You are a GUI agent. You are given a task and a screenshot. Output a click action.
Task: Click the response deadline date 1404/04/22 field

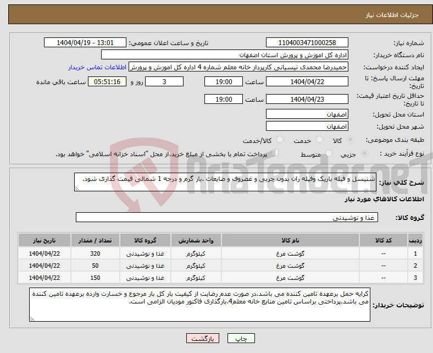pyautogui.click(x=307, y=81)
